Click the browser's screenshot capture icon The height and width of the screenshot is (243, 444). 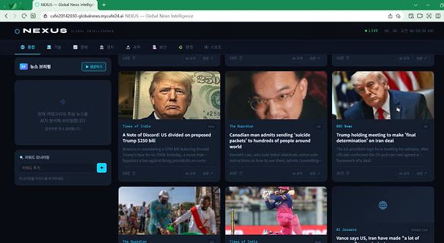pos(429,16)
